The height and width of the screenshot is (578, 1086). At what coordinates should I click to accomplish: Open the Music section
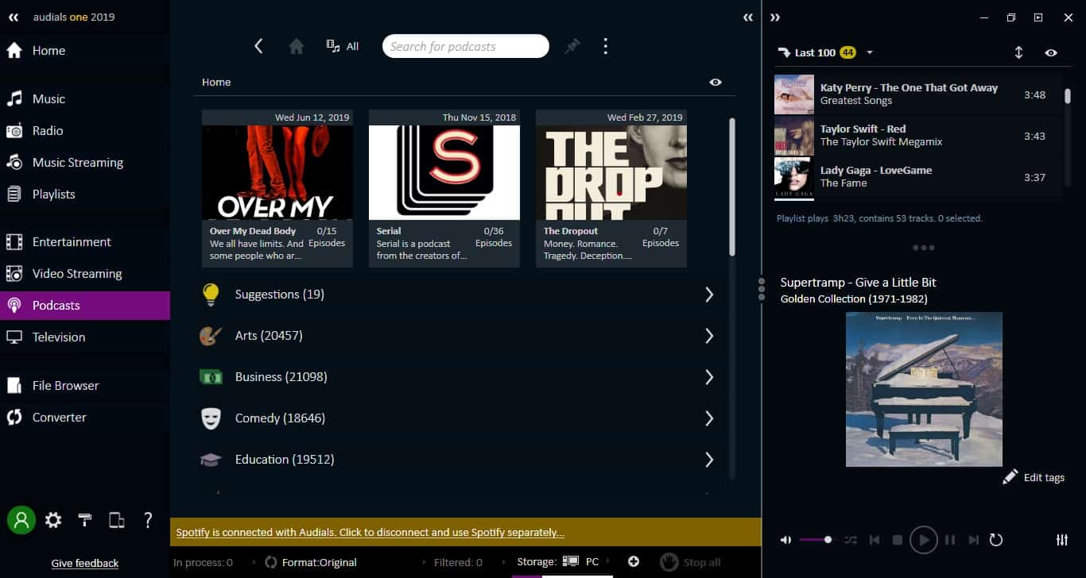pos(85,99)
